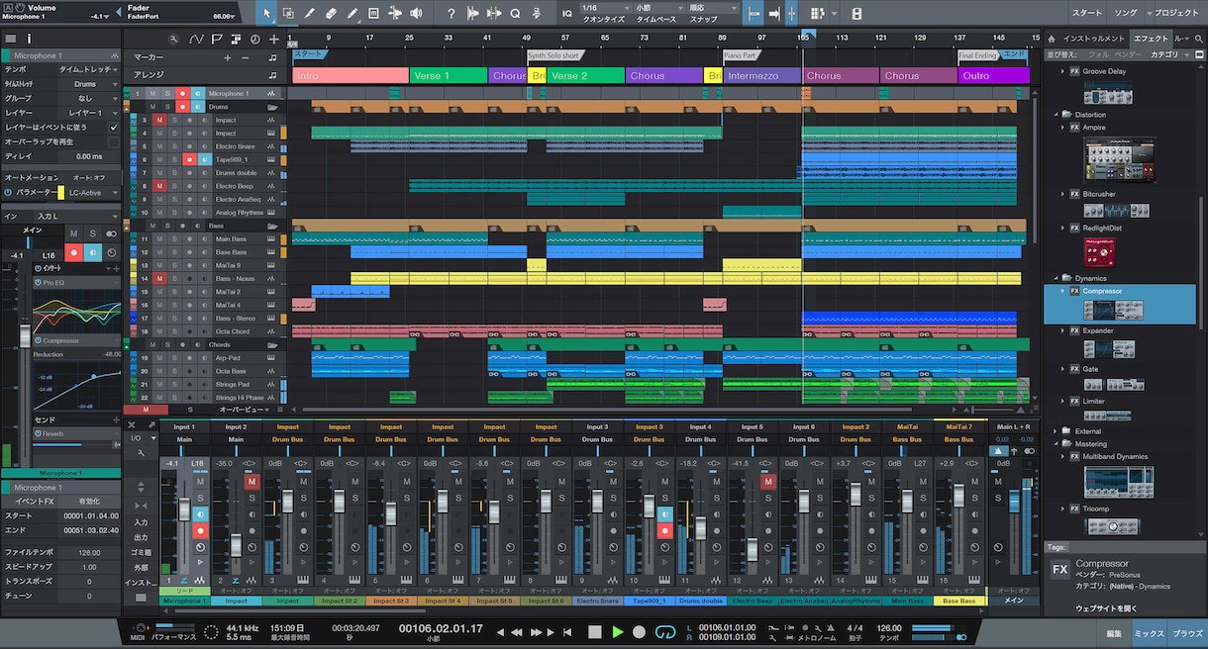Open the LC-Active parameter dropdown
The width and height of the screenshot is (1208, 649).
click(92, 193)
